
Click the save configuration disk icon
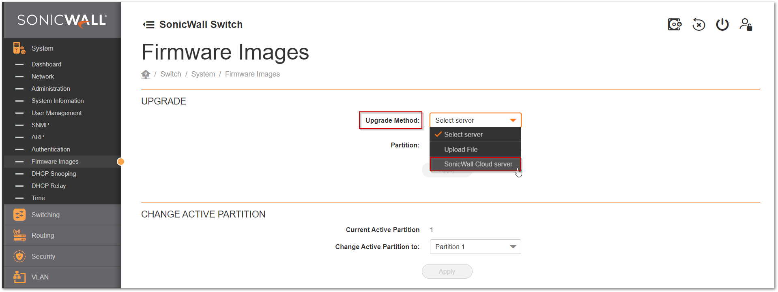click(674, 25)
